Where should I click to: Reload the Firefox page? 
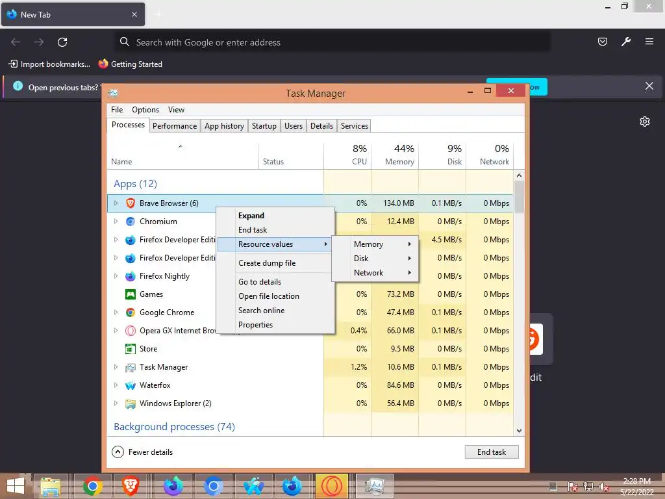pos(62,42)
